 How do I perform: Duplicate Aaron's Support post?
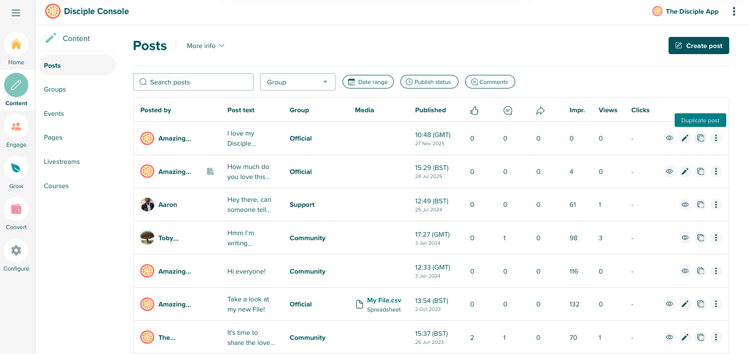700,205
